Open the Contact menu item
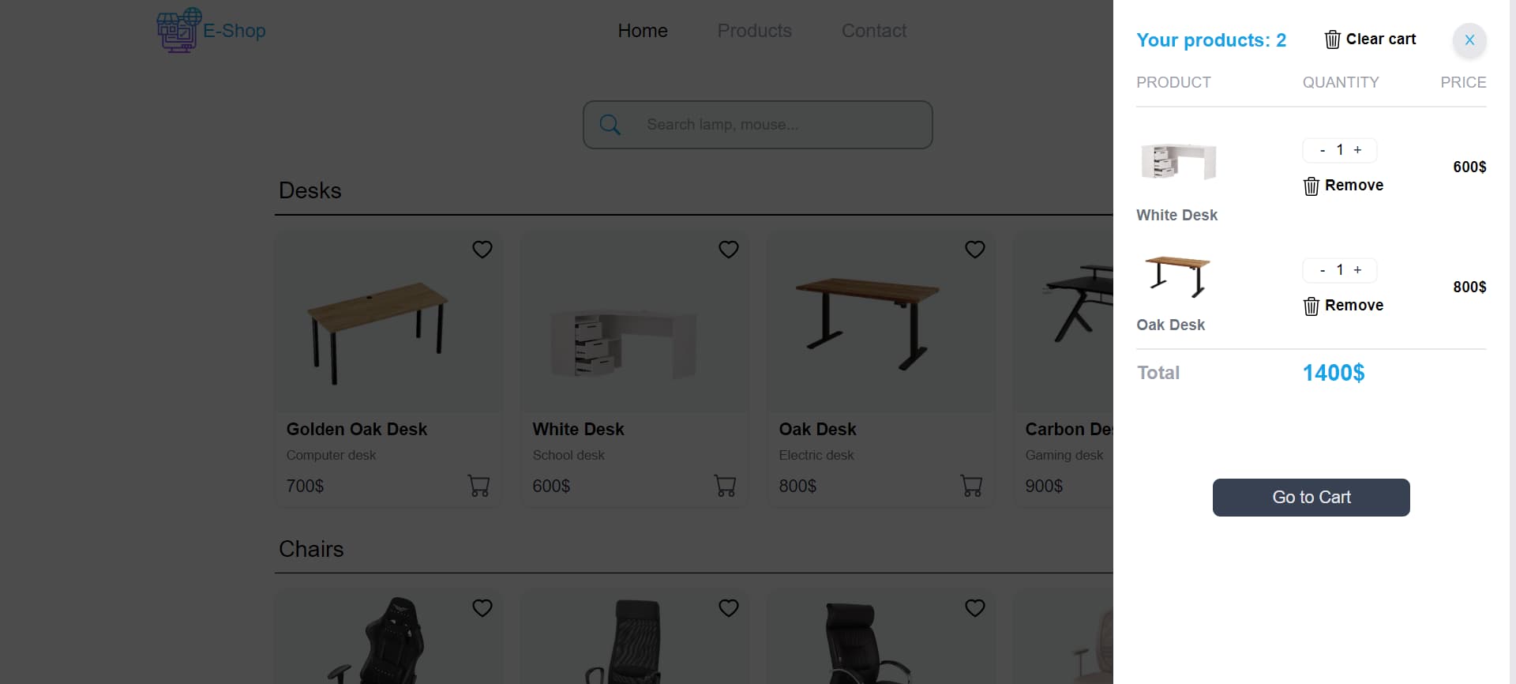 point(873,31)
